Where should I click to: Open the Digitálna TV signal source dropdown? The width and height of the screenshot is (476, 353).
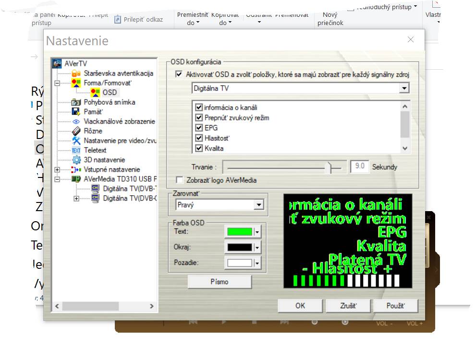tap(404, 88)
